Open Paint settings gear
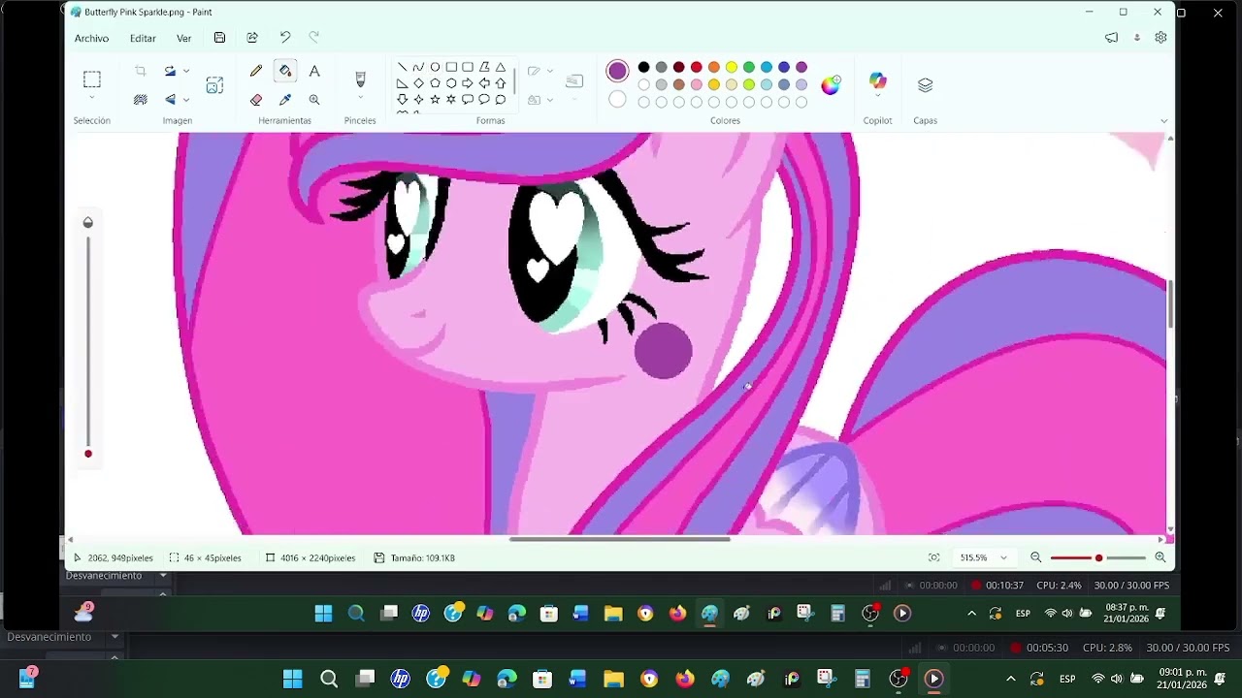Screen dimensions: 1242x698 coord(1160,38)
